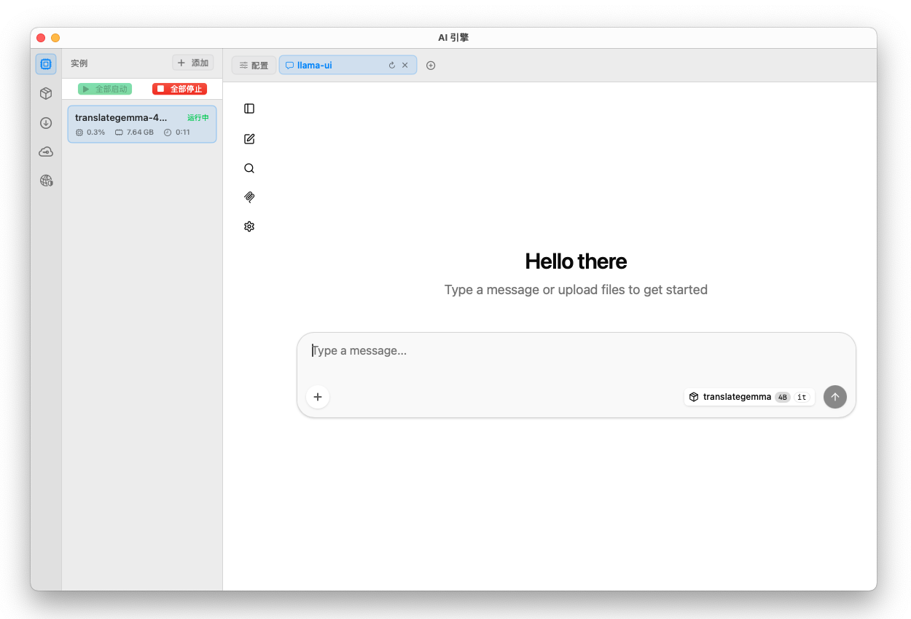Open the downloads arrow icon in sidebar
The image size is (911, 619).
[x=46, y=122]
